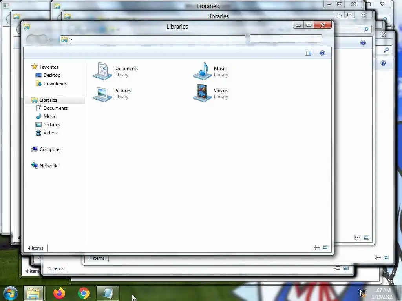The width and height of the screenshot is (402, 301).
Task: Switch front window to details view
Action: tap(317, 248)
